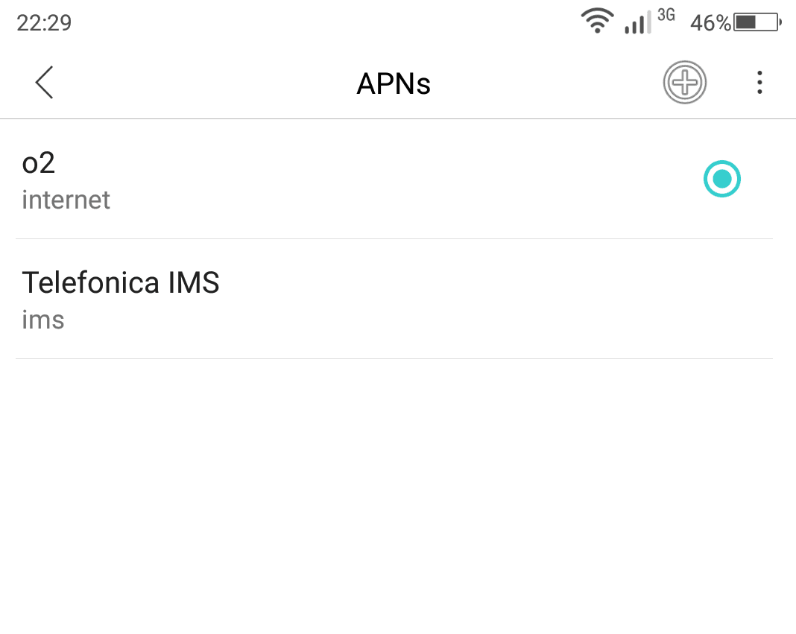Tap empty space beside the o2 label
Image resolution: width=796 pixels, height=634 pixels.
click(x=356, y=163)
